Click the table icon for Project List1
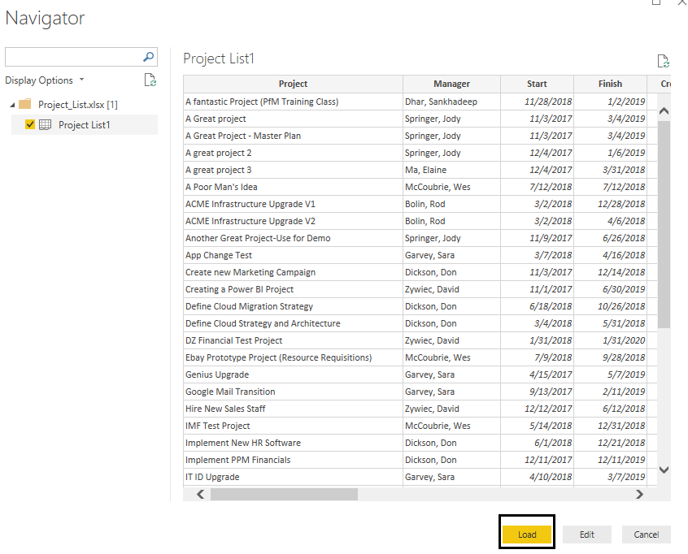 46,124
